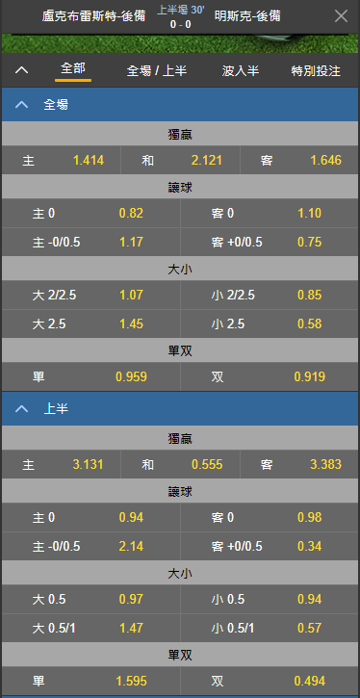This screenshot has width=360, height=698.
Task: Choose first-half away win 3.383
Action: coord(299,465)
